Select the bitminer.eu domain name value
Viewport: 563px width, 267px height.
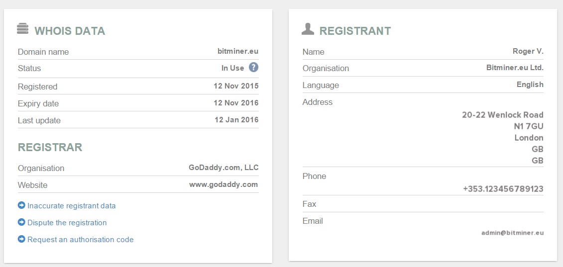(x=238, y=51)
